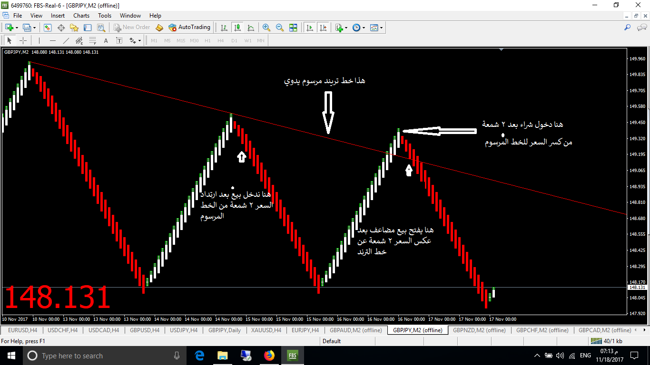Select the crosshair cursor tool
This screenshot has height=365, width=650.
(x=23, y=40)
